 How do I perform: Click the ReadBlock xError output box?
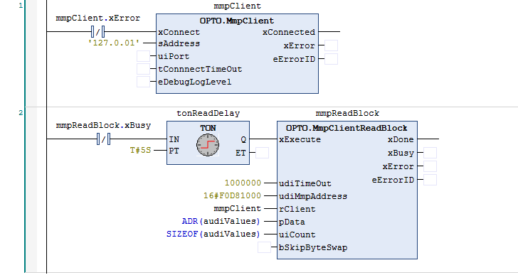coord(430,166)
